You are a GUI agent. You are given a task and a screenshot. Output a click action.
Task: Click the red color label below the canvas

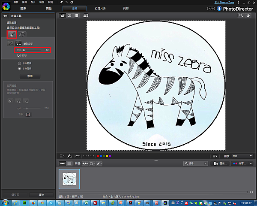pyautogui.click(x=98, y=156)
